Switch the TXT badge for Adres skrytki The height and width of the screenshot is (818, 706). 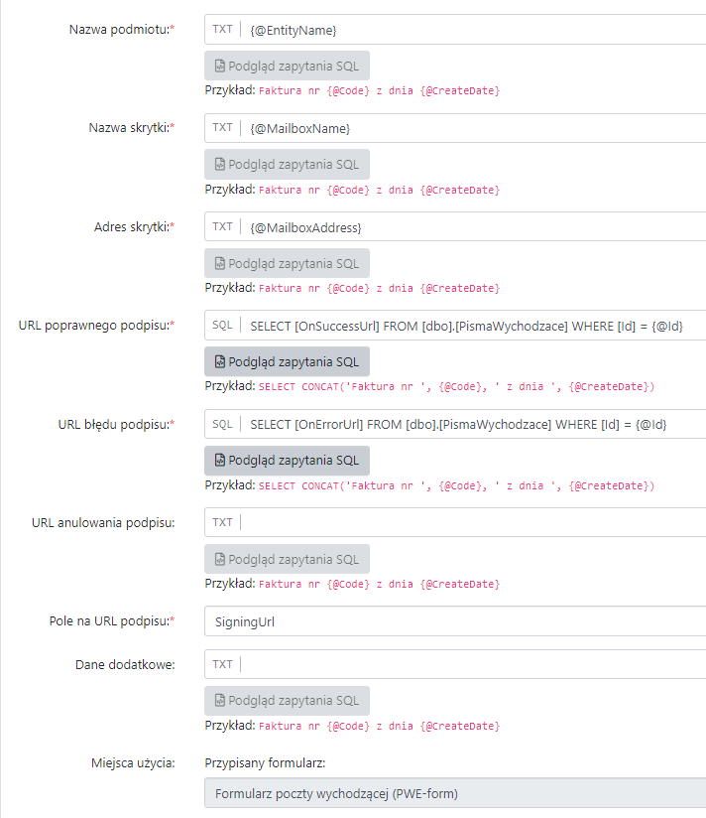(222, 227)
